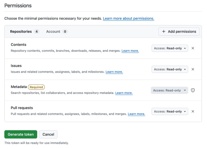Open the Contents access level dropdown
Screen dimensions: 207x149
pyautogui.click(x=170, y=48)
